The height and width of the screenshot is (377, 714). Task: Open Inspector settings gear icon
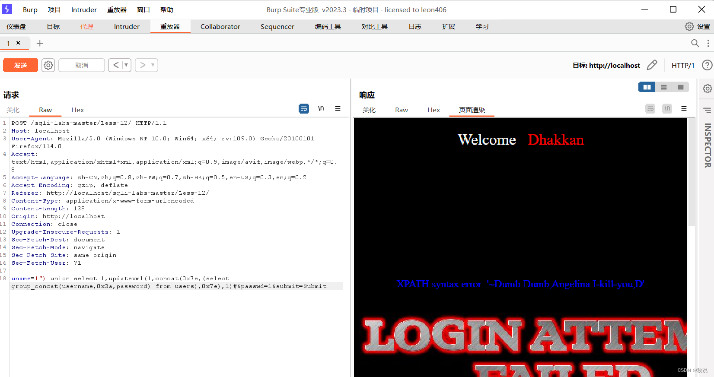(x=708, y=89)
